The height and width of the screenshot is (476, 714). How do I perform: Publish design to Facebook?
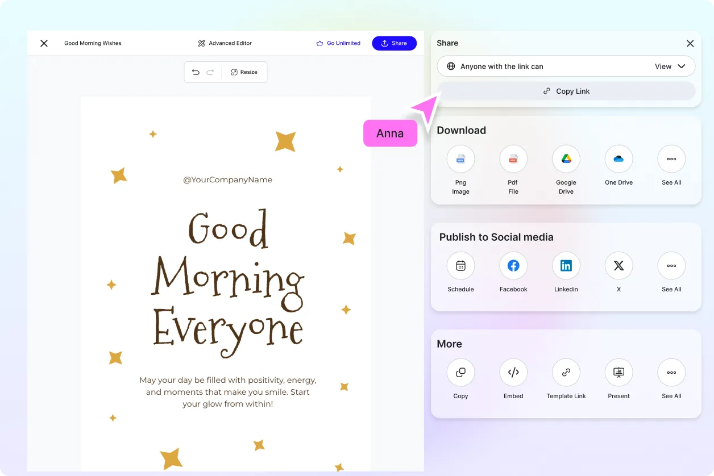(x=513, y=265)
